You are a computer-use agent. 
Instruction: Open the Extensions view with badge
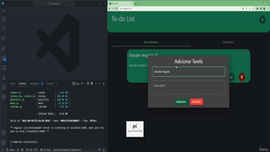pyautogui.click(x=4, y=58)
